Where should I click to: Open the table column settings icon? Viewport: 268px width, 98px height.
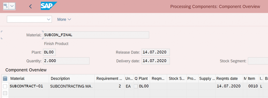5,79
